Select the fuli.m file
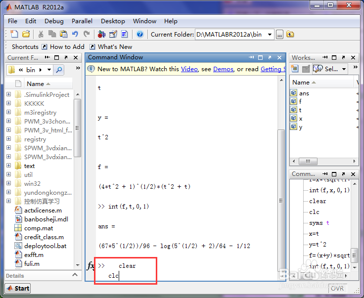Screen dimensions: 364x298 click(x=32, y=264)
